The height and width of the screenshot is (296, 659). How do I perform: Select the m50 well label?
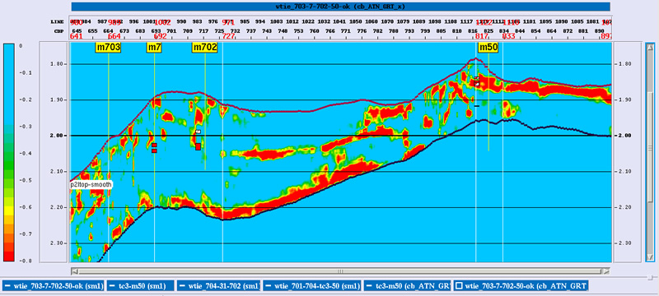click(x=488, y=48)
